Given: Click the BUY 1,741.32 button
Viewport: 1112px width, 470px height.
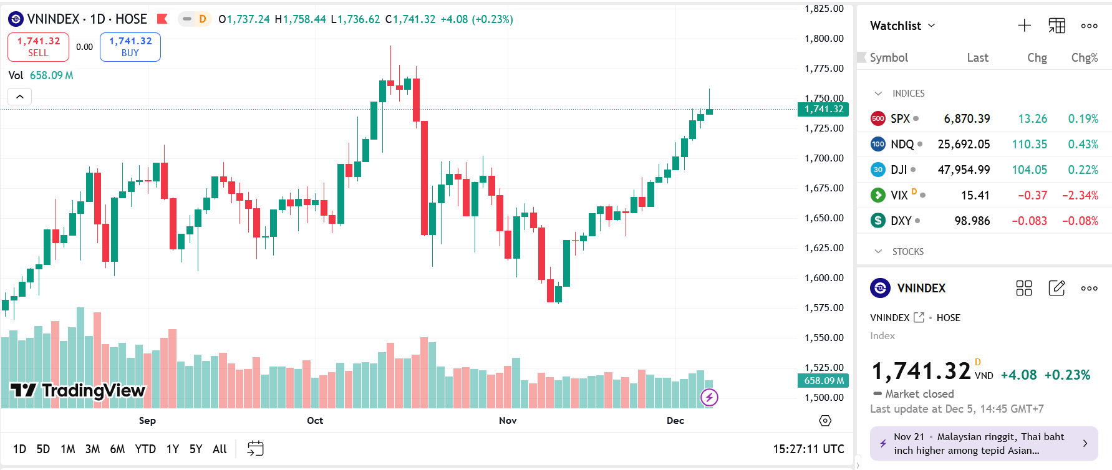Looking at the screenshot, I should tap(130, 47).
